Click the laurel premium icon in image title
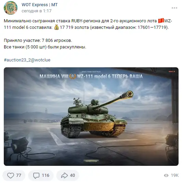Screen dimensions: 182x183 73,76
